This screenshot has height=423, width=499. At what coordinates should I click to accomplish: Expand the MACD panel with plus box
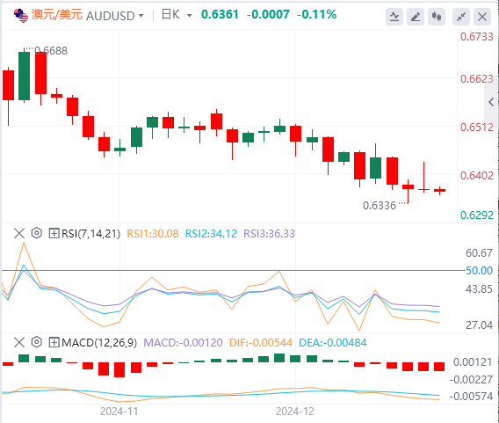tap(54, 342)
